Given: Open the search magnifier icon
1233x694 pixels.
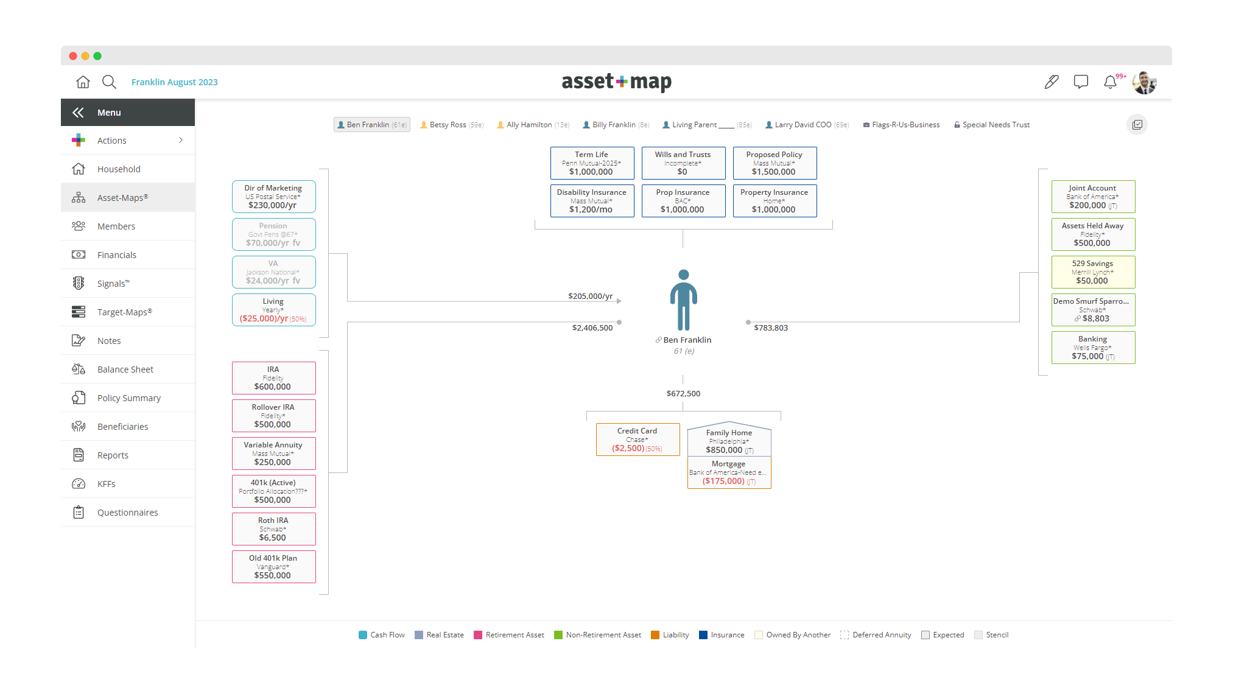Looking at the screenshot, I should point(109,82).
